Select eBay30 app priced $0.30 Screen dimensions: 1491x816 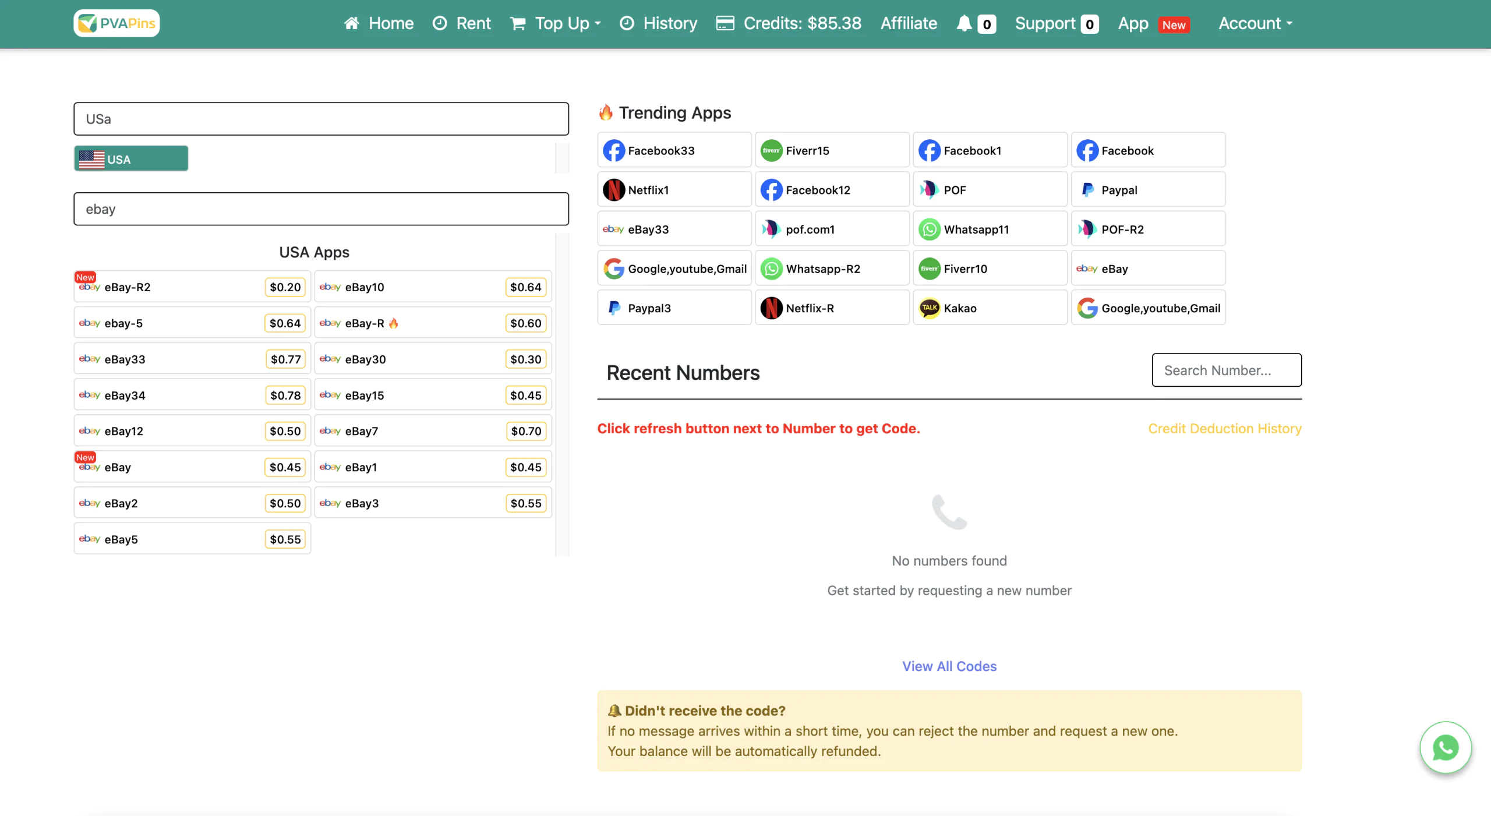click(x=433, y=359)
